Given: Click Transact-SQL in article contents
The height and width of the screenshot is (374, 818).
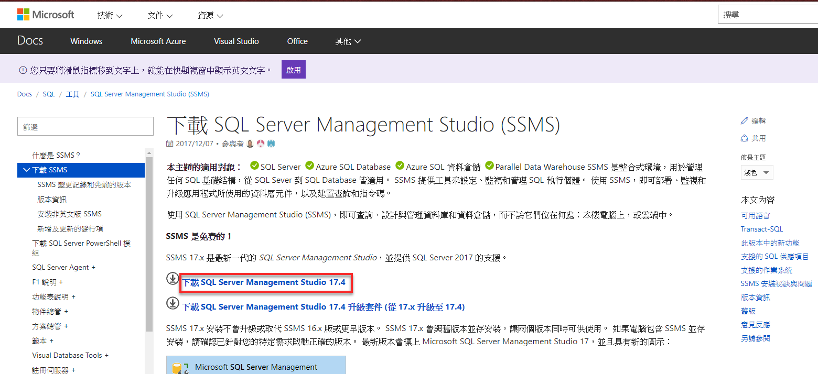Looking at the screenshot, I should point(762,229).
